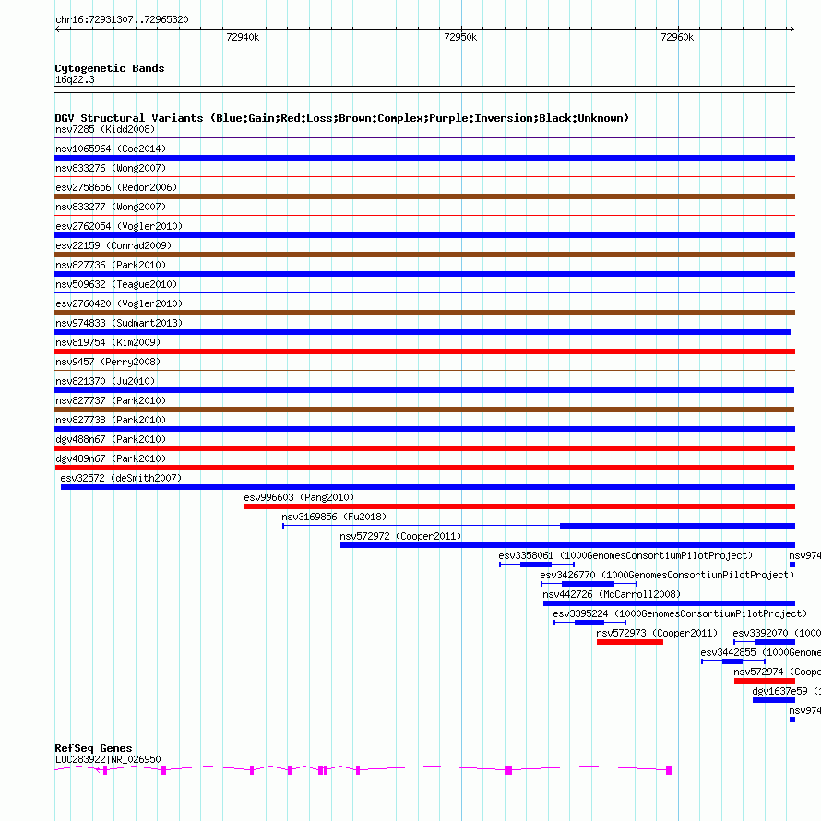821x821 pixels.
Task: Click esv22159 (Conrad2009) variant label
Action: (x=113, y=245)
